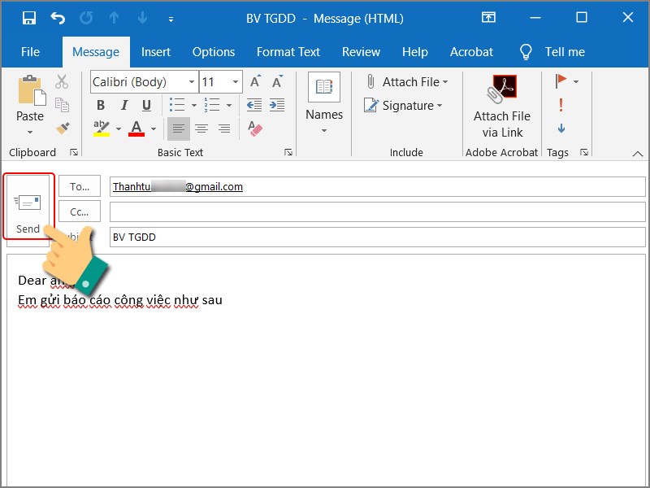Open the Format Text tab

pos(288,52)
